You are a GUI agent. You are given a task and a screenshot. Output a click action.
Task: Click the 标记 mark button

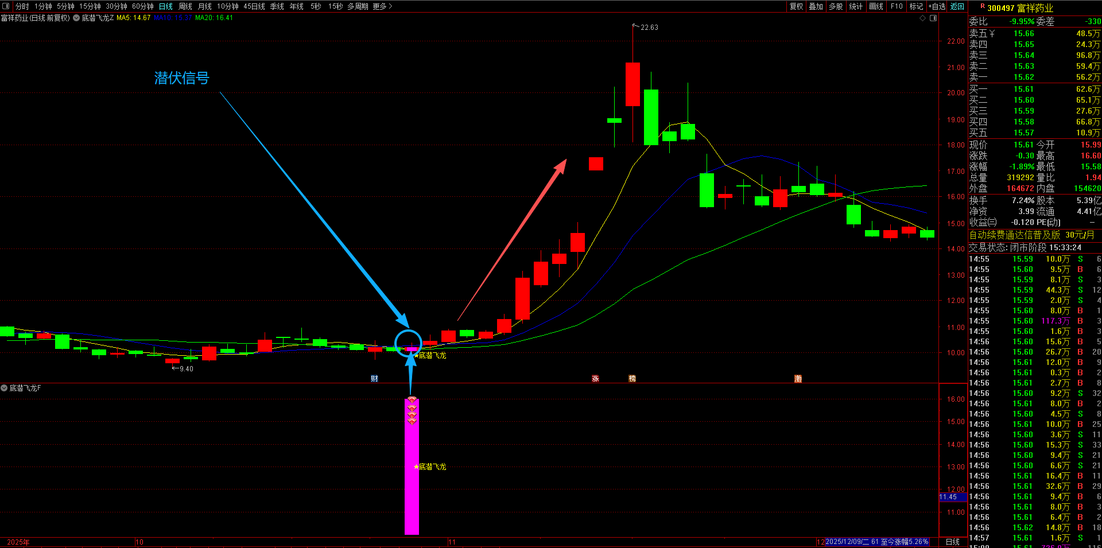pyautogui.click(x=917, y=6)
